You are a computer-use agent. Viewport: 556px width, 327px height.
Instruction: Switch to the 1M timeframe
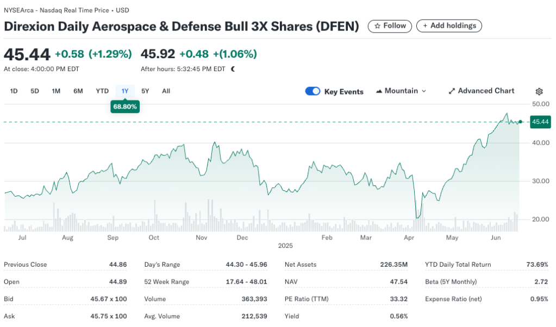pos(55,91)
